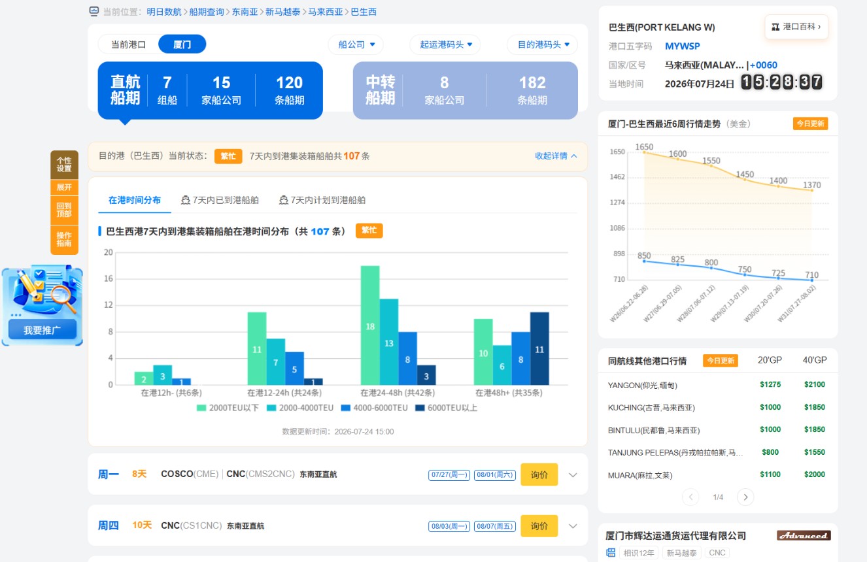Viewport: 867px width, 562px height.
Task: Select 当前港口 toggle option
Action: coord(128,44)
